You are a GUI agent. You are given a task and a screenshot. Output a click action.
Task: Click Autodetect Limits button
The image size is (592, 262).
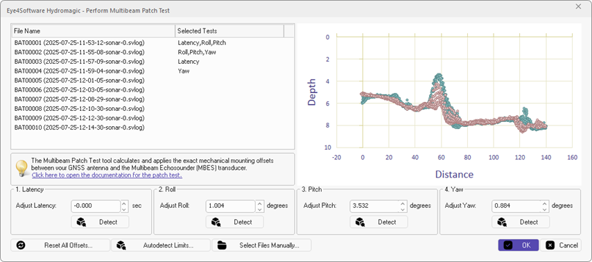click(x=160, y=245)
